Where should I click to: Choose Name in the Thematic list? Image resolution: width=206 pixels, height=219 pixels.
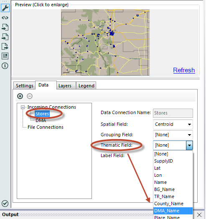pos(173,182)
